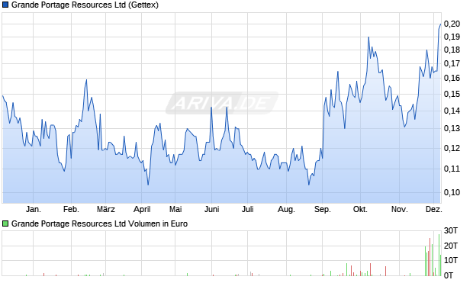This screenshot has height=283, width=473.
Task: Click the 'Mai' month label
Action: (x=175, y=209)
